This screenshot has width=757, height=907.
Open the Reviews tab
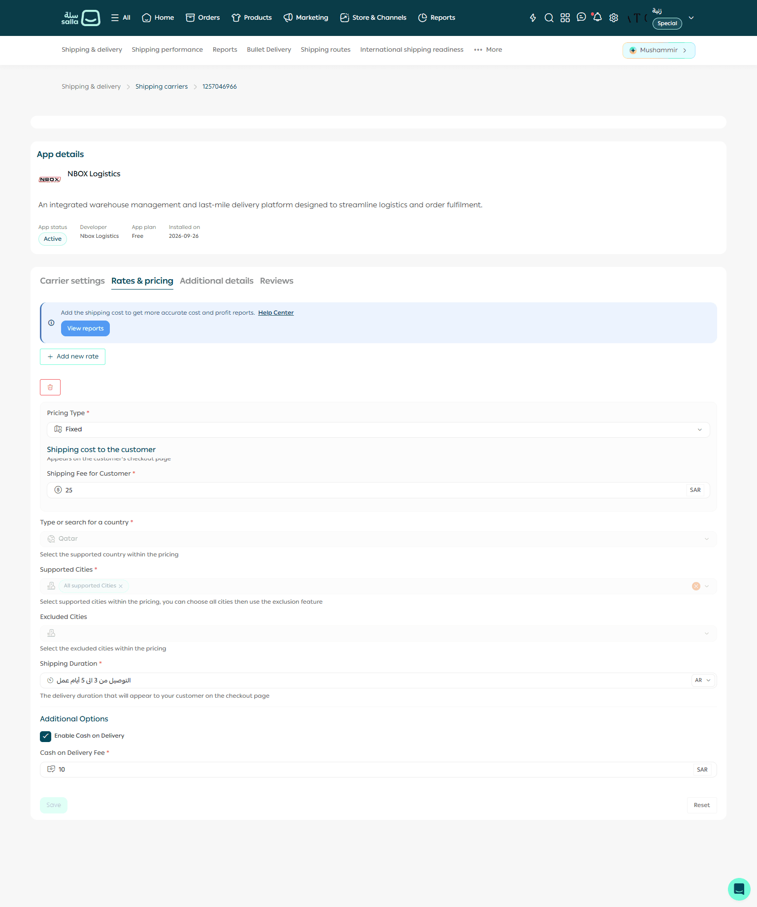click(277, 281)
